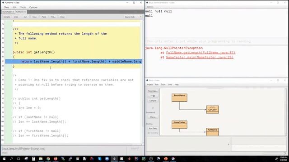Viewport: 289px width, 162px height.
Task: Click the active BlueJ taskbar icon
Action: click(x=114, y=159)
